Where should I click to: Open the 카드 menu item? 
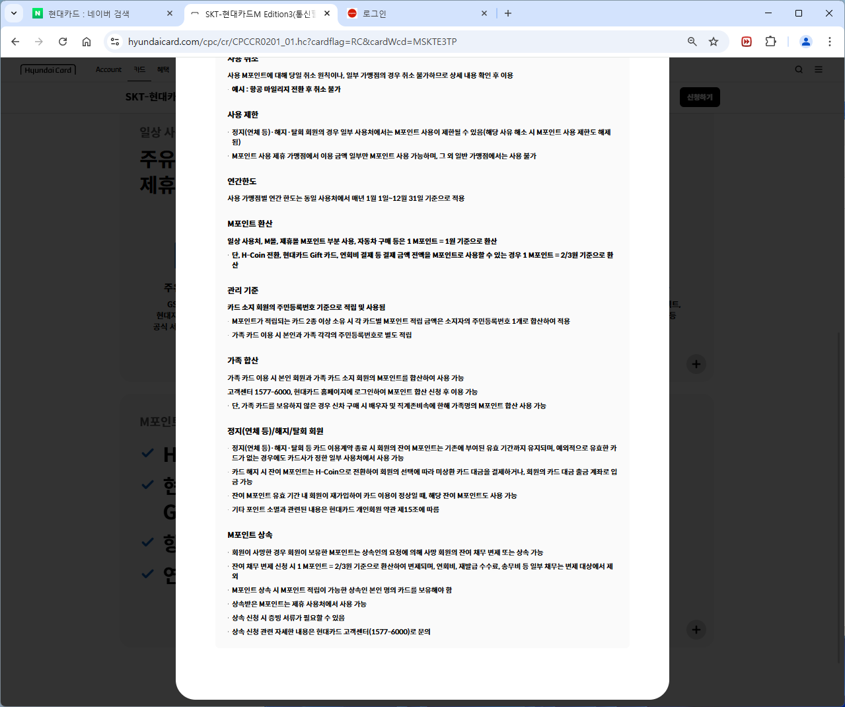coord(139,69)
